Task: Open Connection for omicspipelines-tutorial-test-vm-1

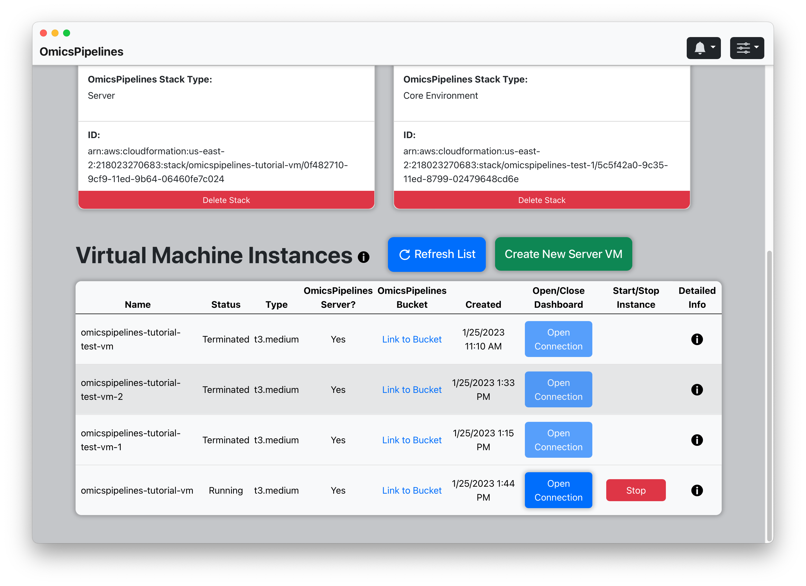Action: click(558, 440)
